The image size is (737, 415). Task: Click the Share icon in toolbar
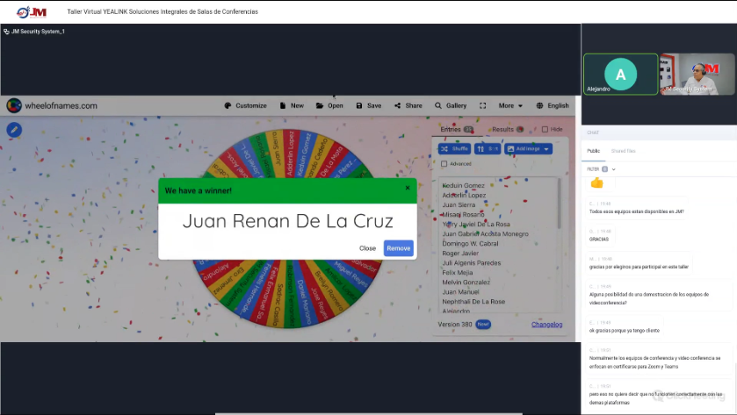click(408, 106)
